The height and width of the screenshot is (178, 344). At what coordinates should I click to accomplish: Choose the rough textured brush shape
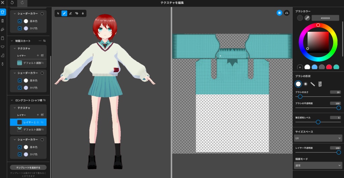tap(320, 84)
